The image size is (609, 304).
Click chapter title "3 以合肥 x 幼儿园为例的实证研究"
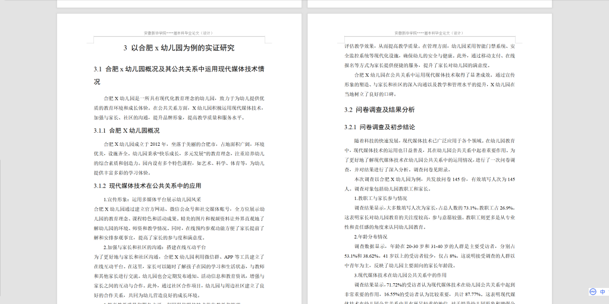(179, 48)
